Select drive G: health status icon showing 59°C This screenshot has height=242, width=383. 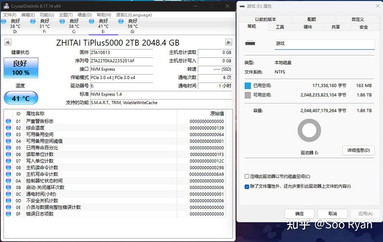click(x=121, y=21)
